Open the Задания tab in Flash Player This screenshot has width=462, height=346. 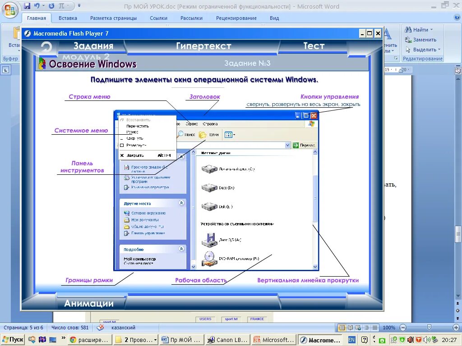[x=93, y=46]
